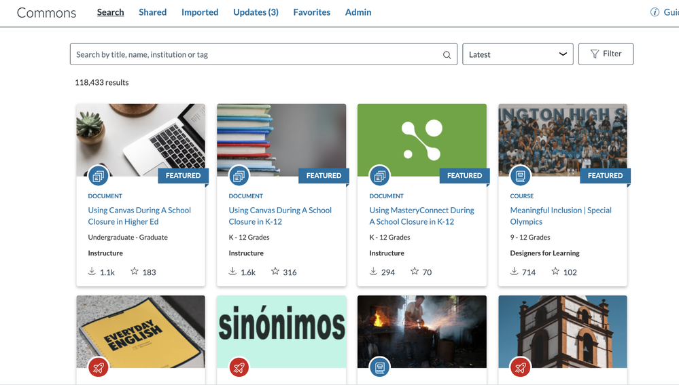Screen dimensions: 679x385
Task: Click the star icon next to 102
Action: click(555, 272)
